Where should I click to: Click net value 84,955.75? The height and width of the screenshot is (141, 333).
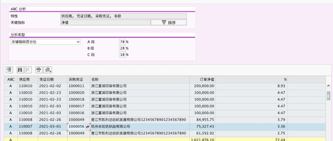click(x=202, y=120)
